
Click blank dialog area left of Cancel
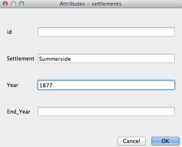point(58,141)
